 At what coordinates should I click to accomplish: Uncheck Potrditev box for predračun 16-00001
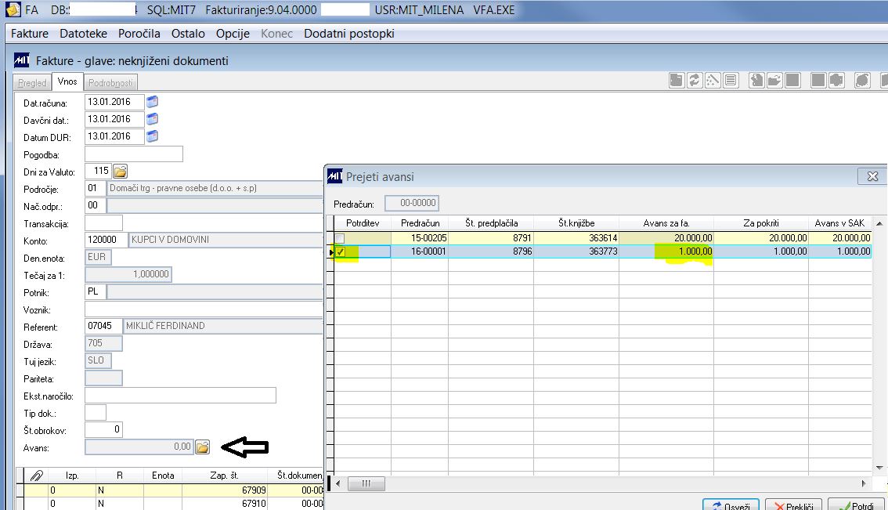[x=341, y=252]
